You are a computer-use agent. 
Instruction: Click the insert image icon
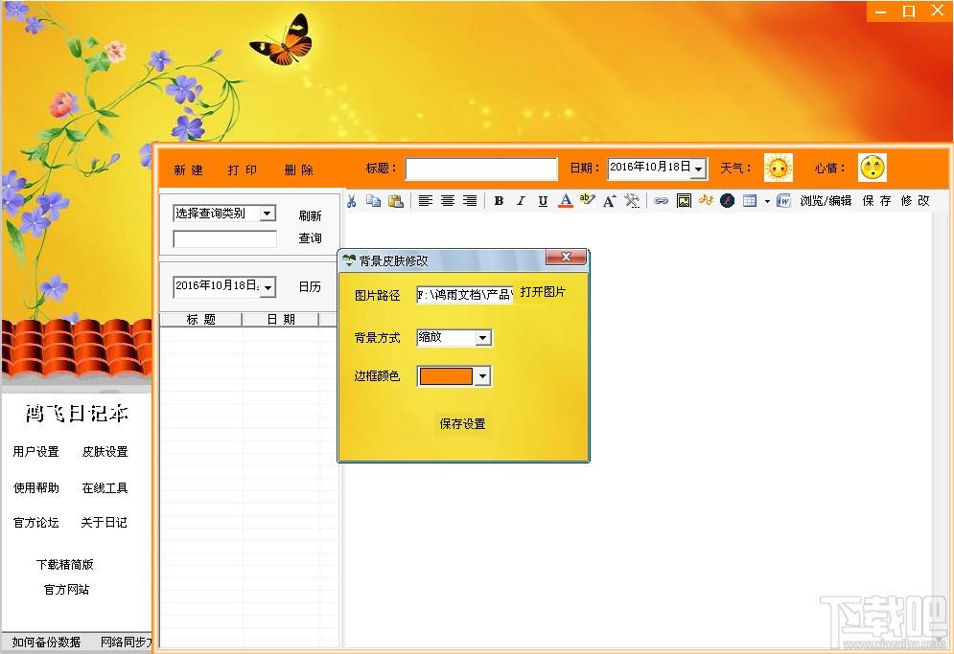click(x=684, y=200)
